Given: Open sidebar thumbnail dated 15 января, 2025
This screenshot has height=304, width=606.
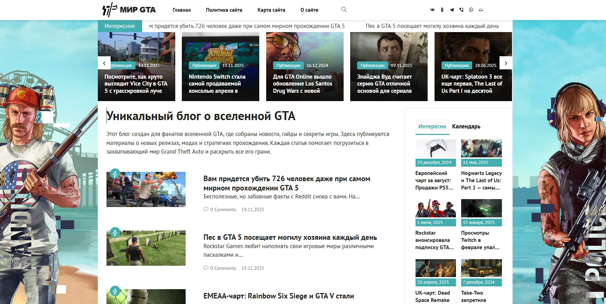Looking at the screenshot, I should pyautogui.click(x=482, y=208).
